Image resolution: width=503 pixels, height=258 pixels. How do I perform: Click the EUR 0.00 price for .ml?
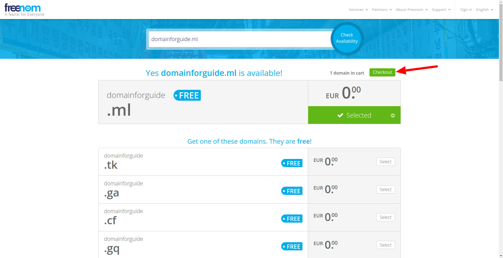[343, 93]
